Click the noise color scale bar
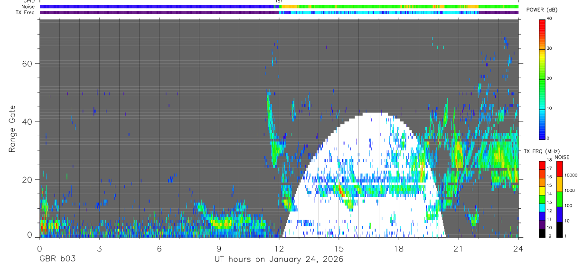 [560, 199]
